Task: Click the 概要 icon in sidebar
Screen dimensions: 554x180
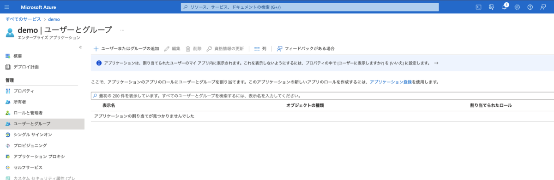Action: (8, 56)
